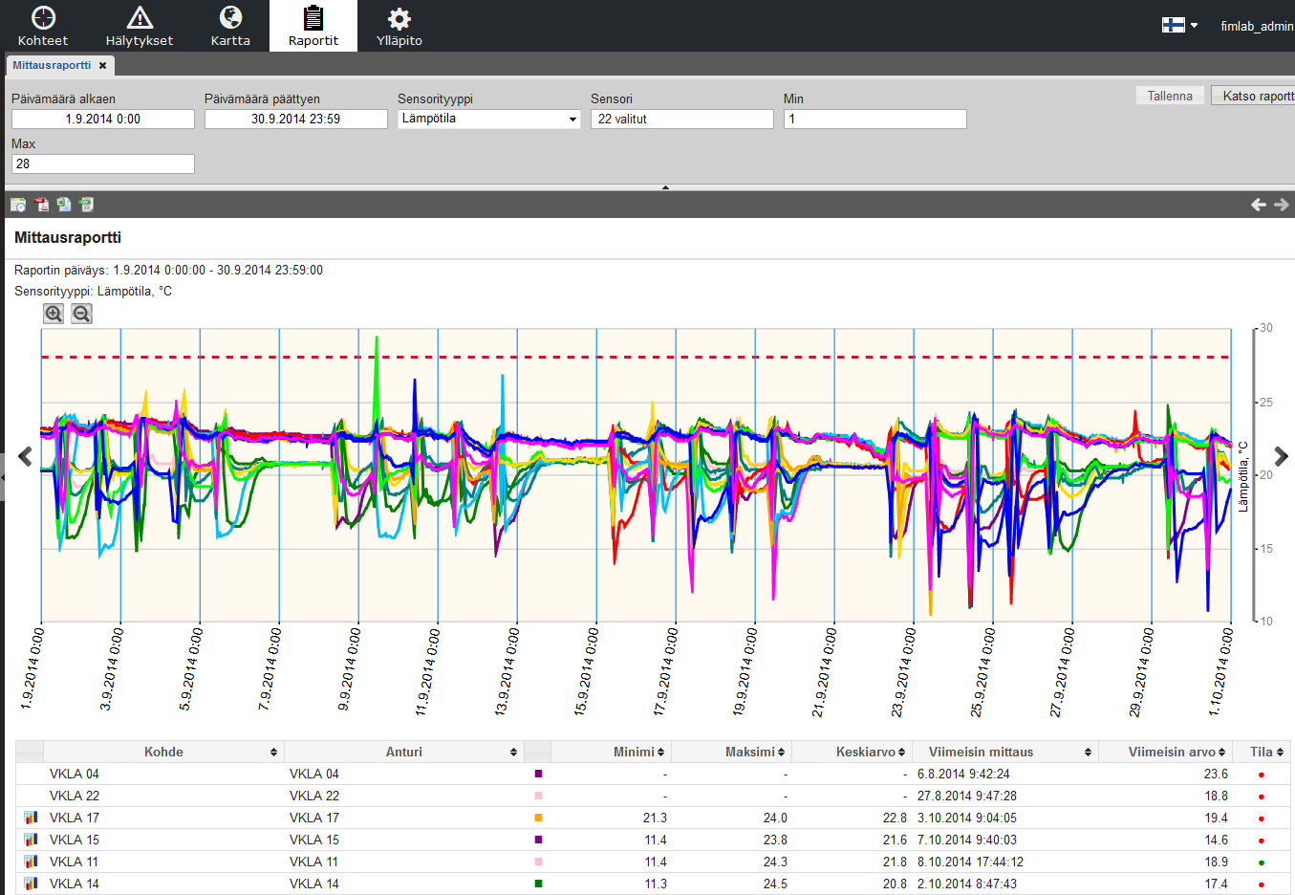The height and width of the screenshot is (895, 1295).
Task: Click the fimlab_admin user name
Action: 1257,26
